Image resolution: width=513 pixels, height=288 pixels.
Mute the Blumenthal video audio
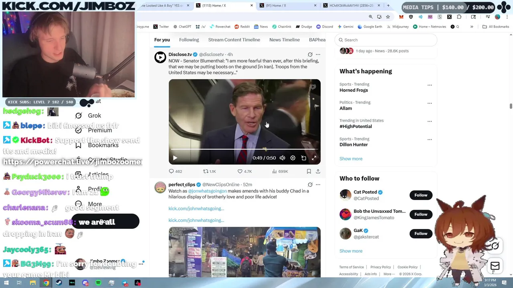282,158
